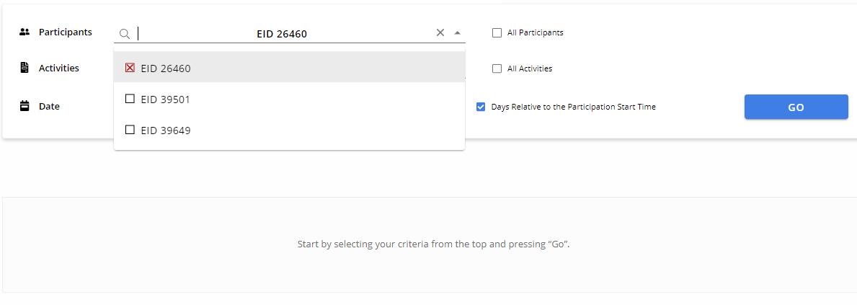Select the EID 39501 list option
857x305 pixels.
[289, 100]
